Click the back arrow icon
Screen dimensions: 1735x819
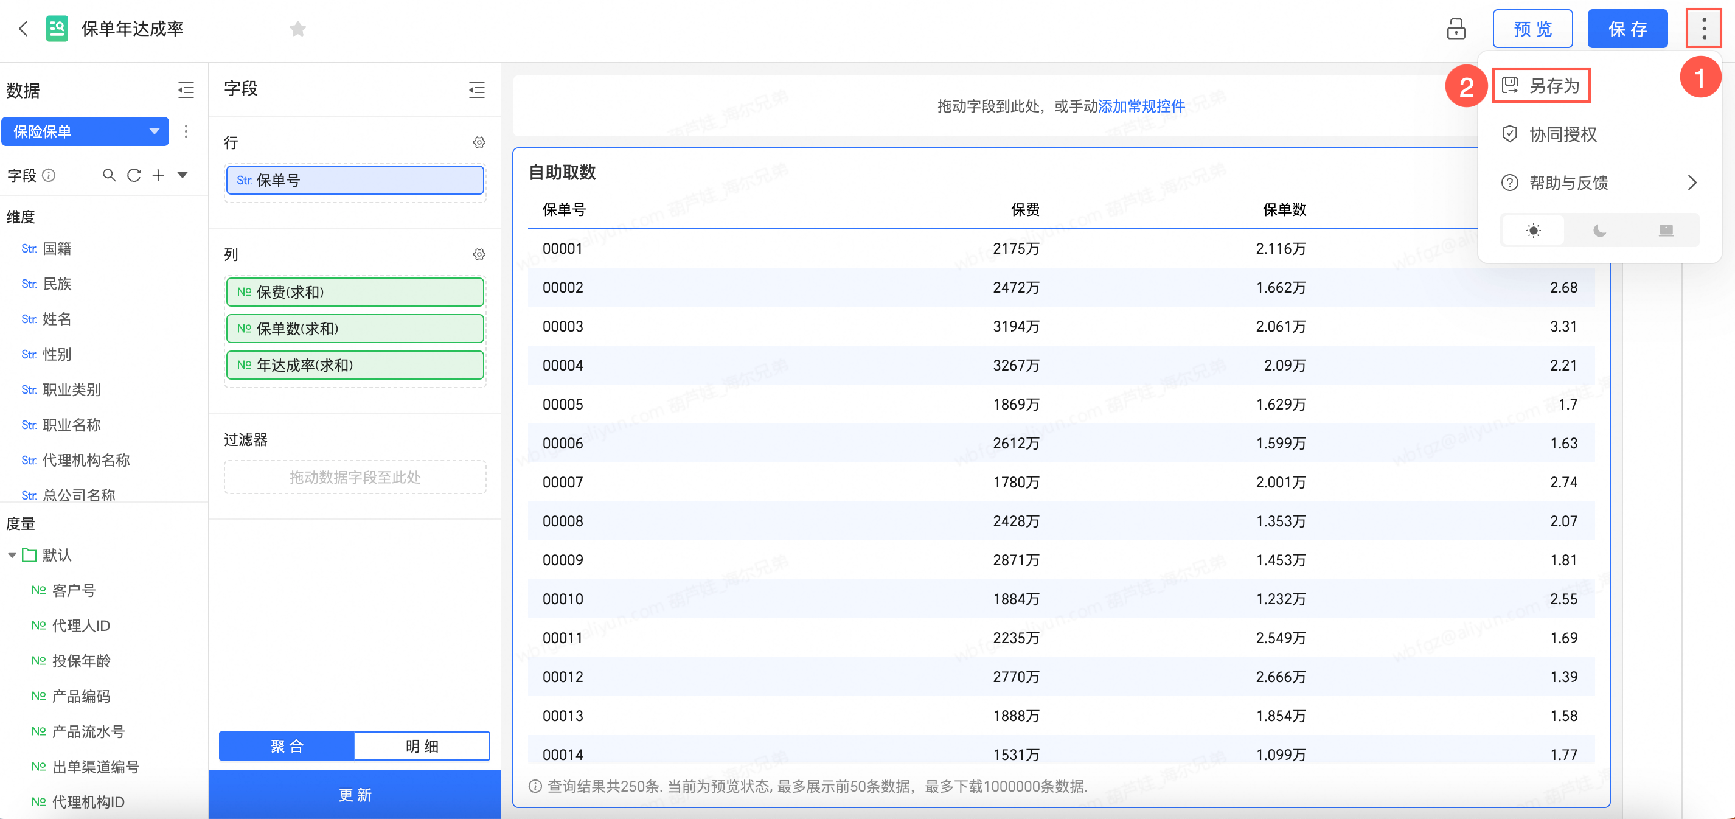pos(24,28)
